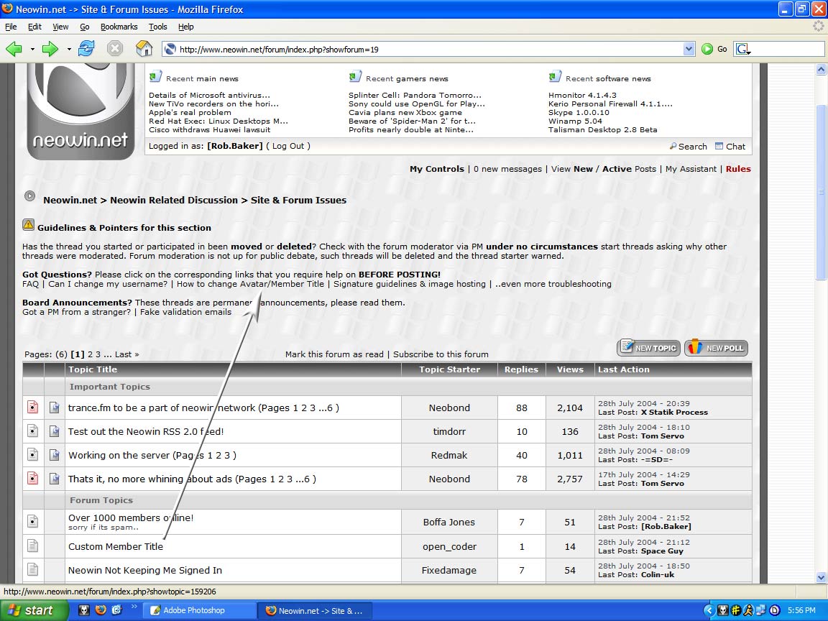The width and height of the screenshot is (828, 621).
Task: Open the Bookmarks menu
Action: (119, 27)
